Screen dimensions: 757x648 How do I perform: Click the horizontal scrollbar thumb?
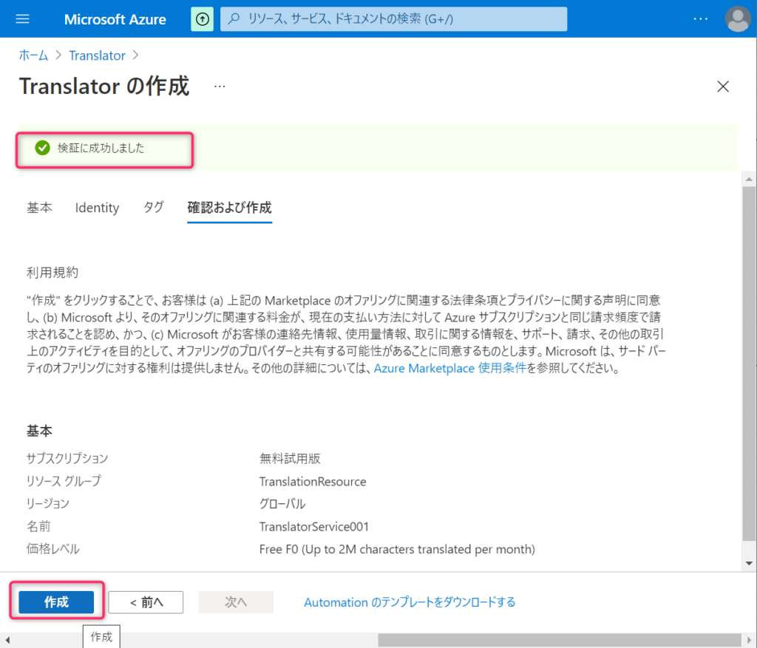click(559, 640)
